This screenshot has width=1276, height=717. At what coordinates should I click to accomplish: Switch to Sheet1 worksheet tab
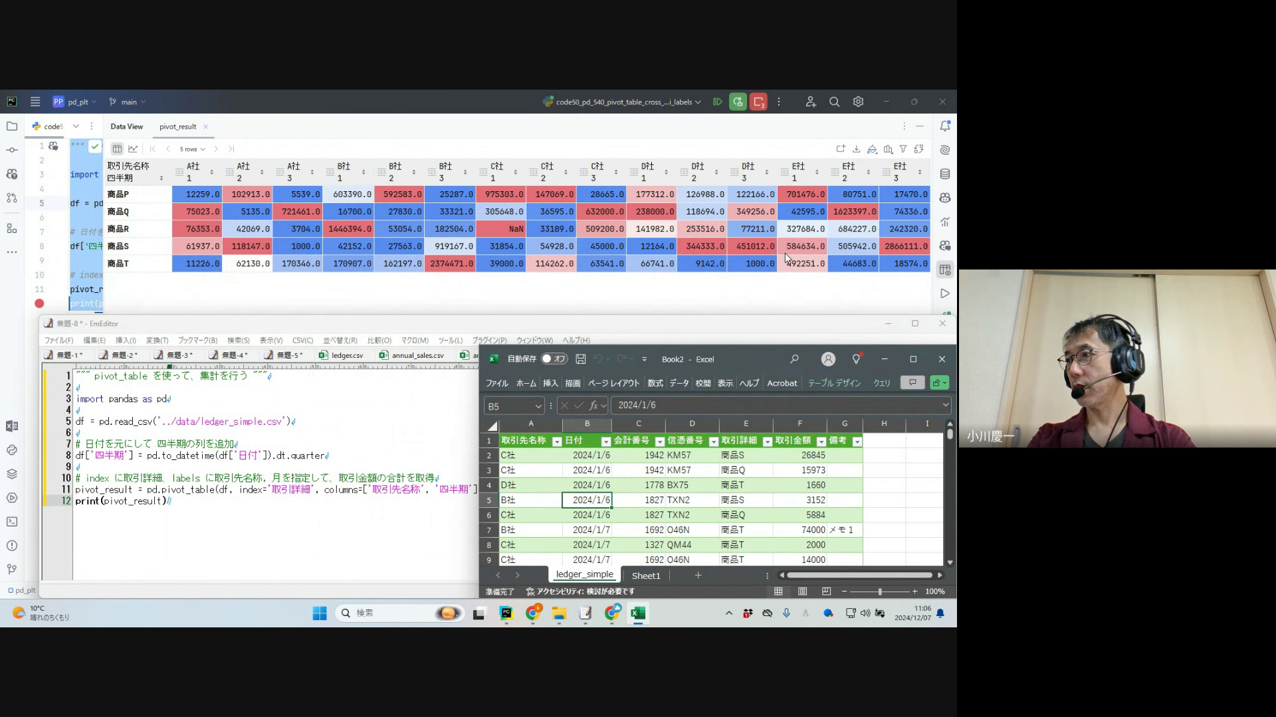pos(645,576)
